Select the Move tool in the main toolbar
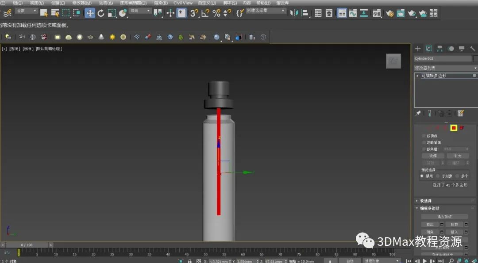The width and height of the screenshot is (478, 263). coord(90,13)
